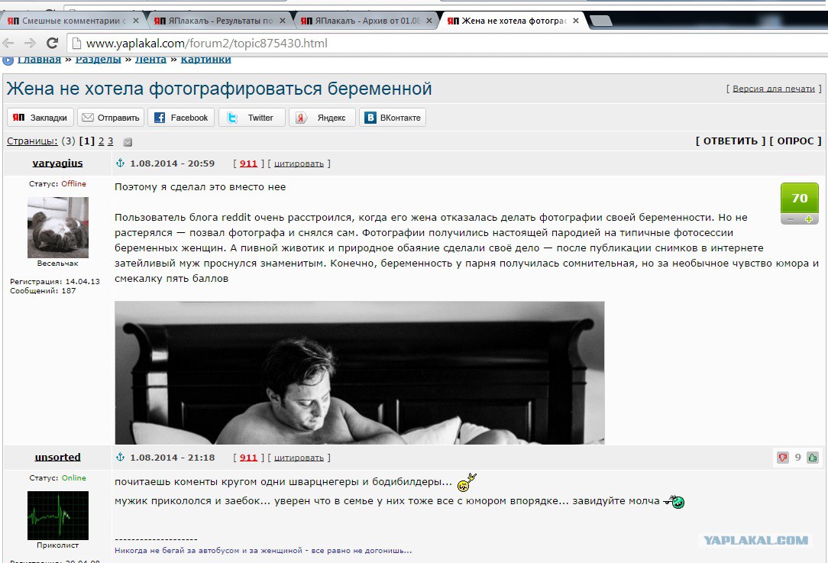Open varyagius cat avatar

point(57,228)
